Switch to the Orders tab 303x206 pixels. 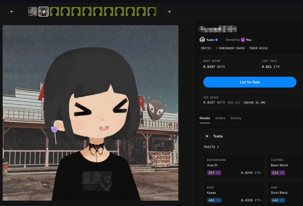[x=220, y=118]
